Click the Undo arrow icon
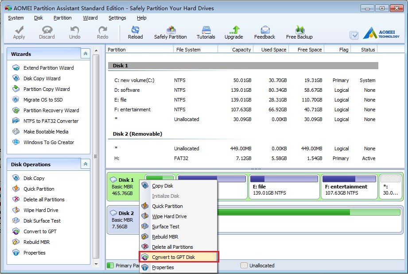Image resolution: width=408 pixels, height=274 pixels. (x=75, y=30)
